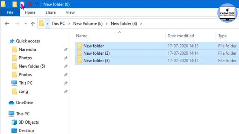Click the New folder quick access toolbar icon
This screenshot has width=239, height=134.
(x=15, y=4)
